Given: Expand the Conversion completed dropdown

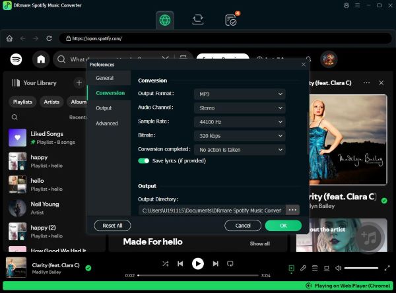Looking at the screenshot, I should pos(240,150).
